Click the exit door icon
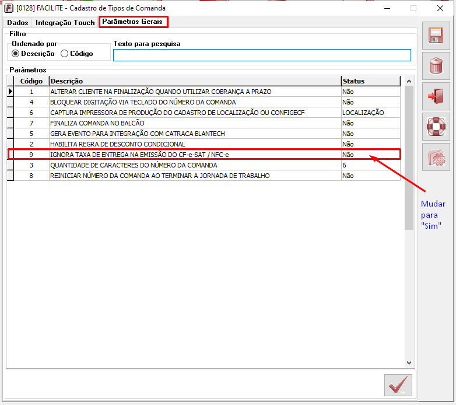The height and width of the screenshot is (405, 456). 436,96
